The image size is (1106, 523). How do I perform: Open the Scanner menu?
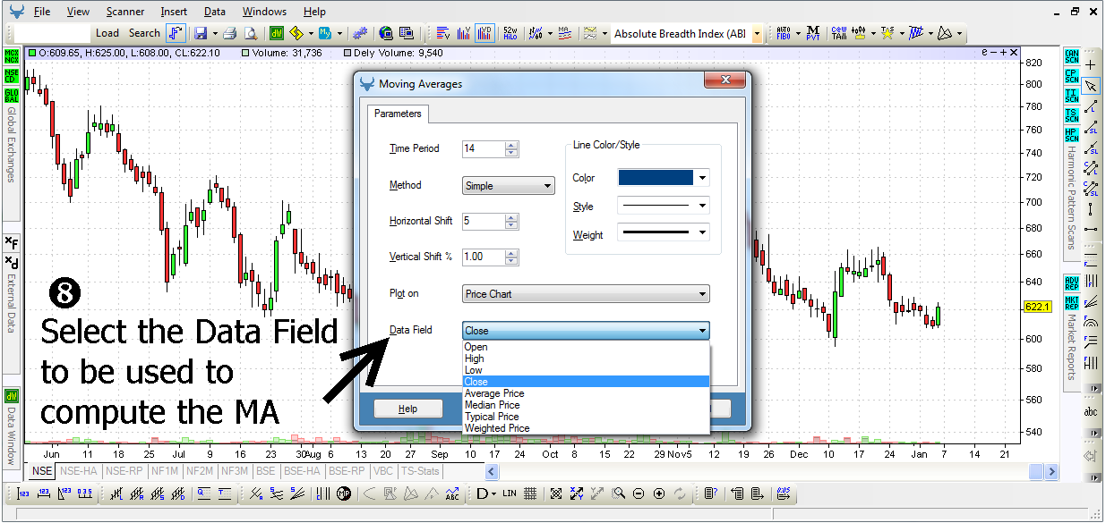[124, 12]
